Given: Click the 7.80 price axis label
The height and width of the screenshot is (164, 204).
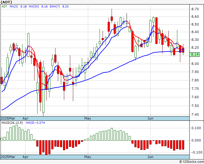Looking at the screenshot, I should (x=195, y=80).
